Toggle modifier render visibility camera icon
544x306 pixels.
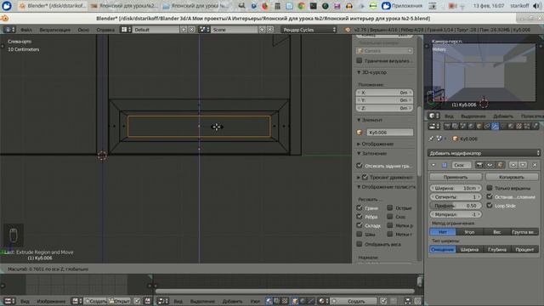tap(479, 165)
